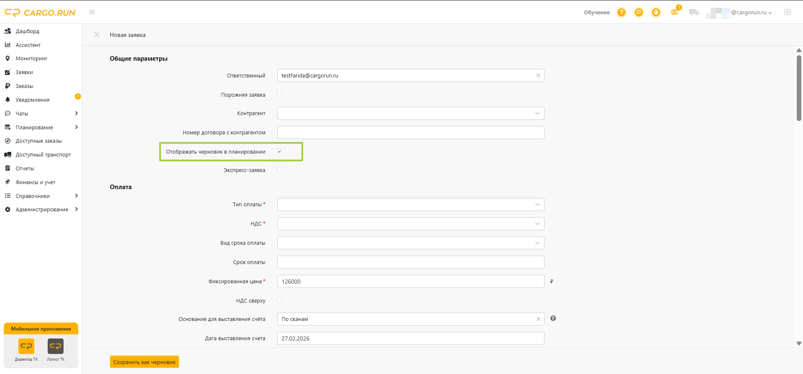Open the chat bubble icon in header
Screen dimensions: 803x374
[x=639, y=12]
